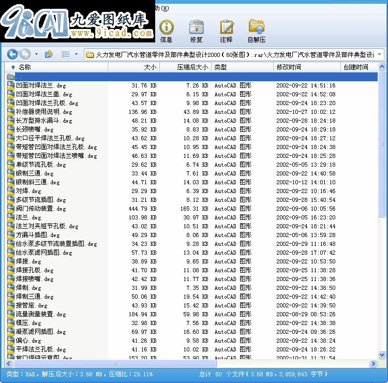Click size value 444.79 KB
388x383 pixels.
click(x=143, y=209)
